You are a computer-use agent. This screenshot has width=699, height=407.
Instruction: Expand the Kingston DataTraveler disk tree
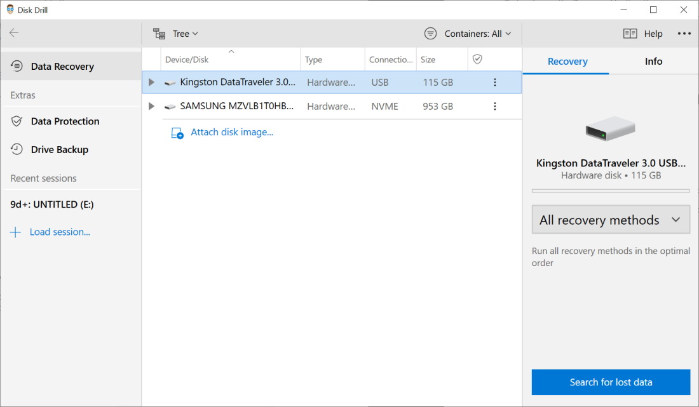(152, 83)
